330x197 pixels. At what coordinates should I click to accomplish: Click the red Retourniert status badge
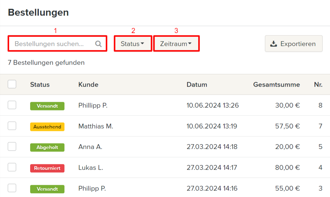47,168
